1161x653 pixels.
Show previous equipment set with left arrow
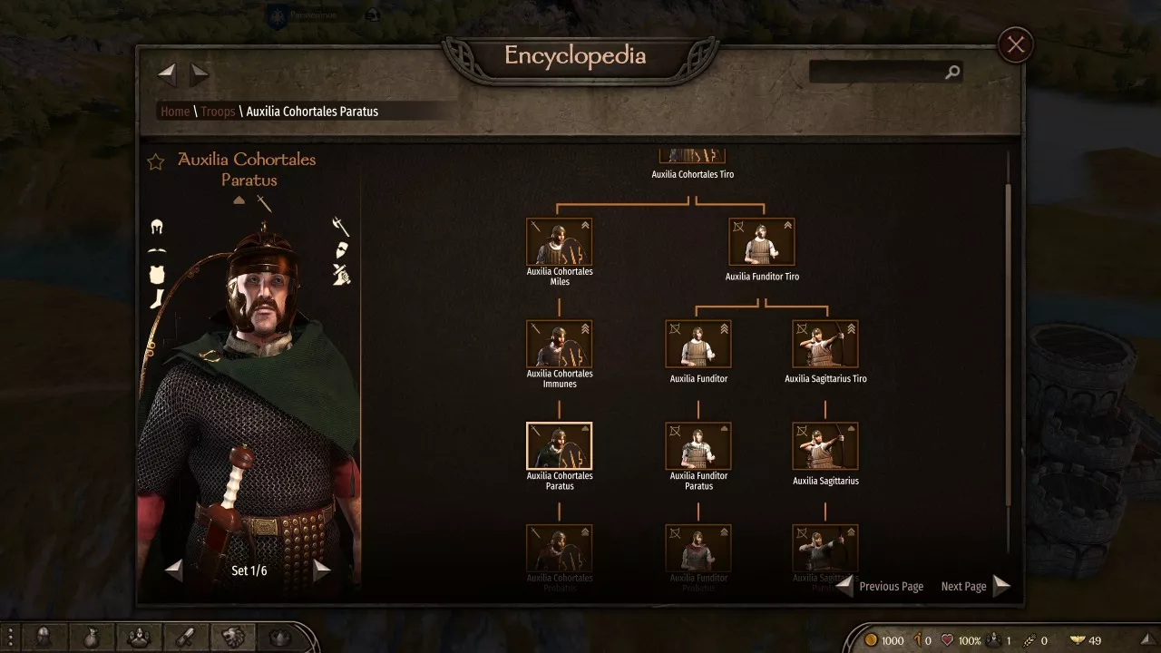point(174,570)
